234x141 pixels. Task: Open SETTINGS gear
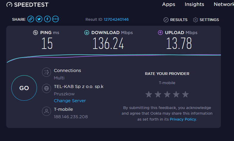(x=206, y=20)
